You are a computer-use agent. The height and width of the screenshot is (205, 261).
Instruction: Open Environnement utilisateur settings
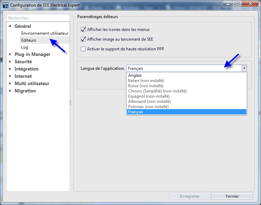click(x=45, y=33)
